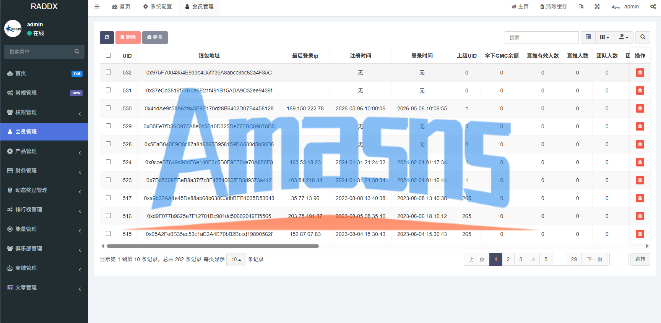This screenshot has height=323, width=661.
Task: Click the admin avatar in the sidebar
Action: click(x=13, y=29)
